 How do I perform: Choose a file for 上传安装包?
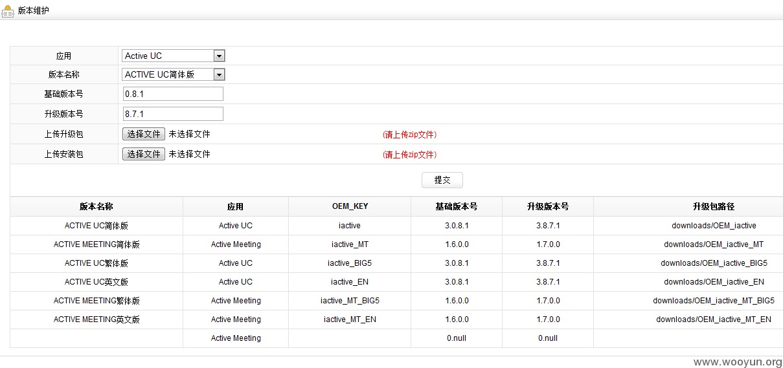(x=144, y=154)
